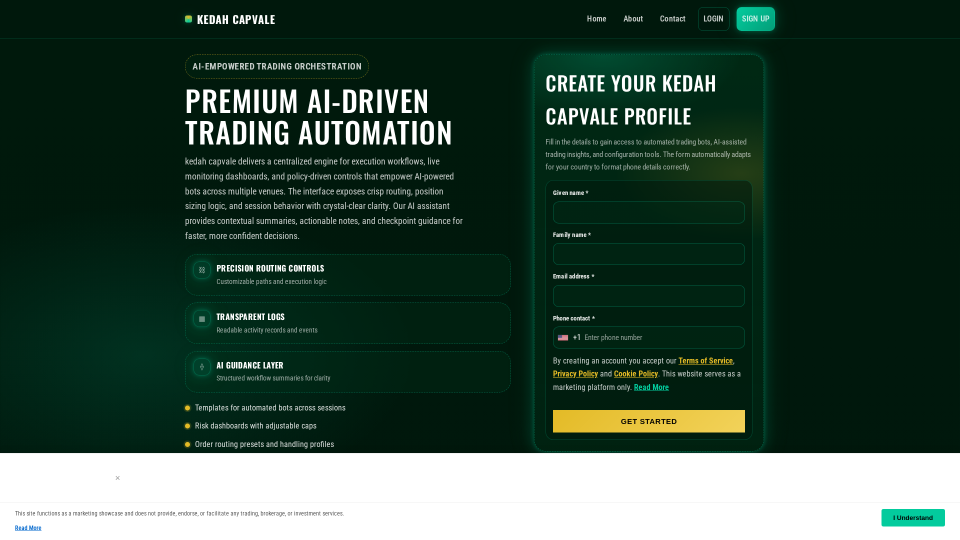Screen dimensions: 960x540
Task: Click 'Order routing presets and handling profiles'
Action: (x=264, y=444)
